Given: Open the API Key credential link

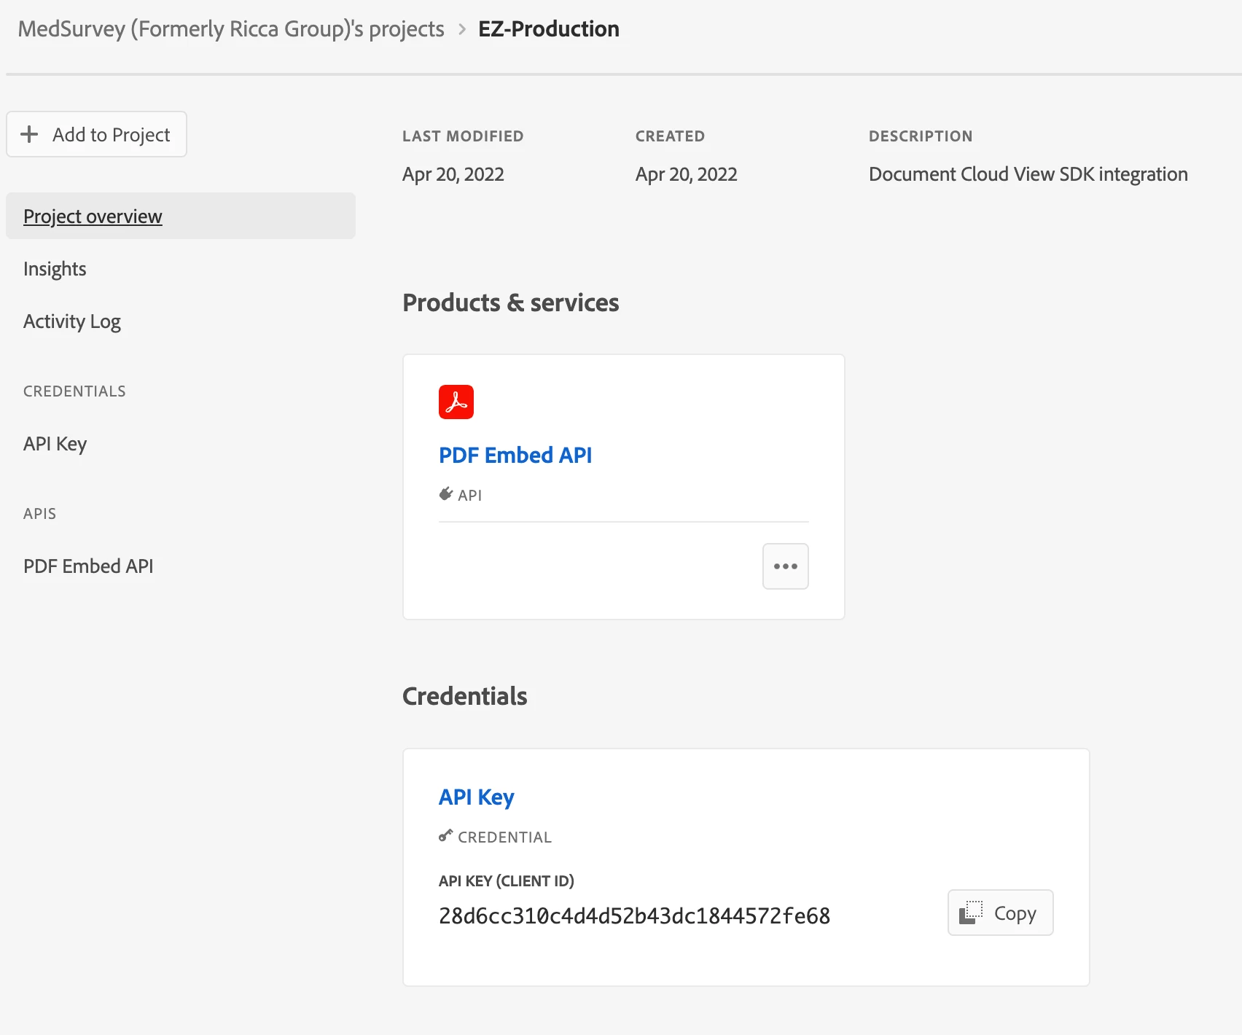Looking at the screenshot, I should (x=477, y=797).
